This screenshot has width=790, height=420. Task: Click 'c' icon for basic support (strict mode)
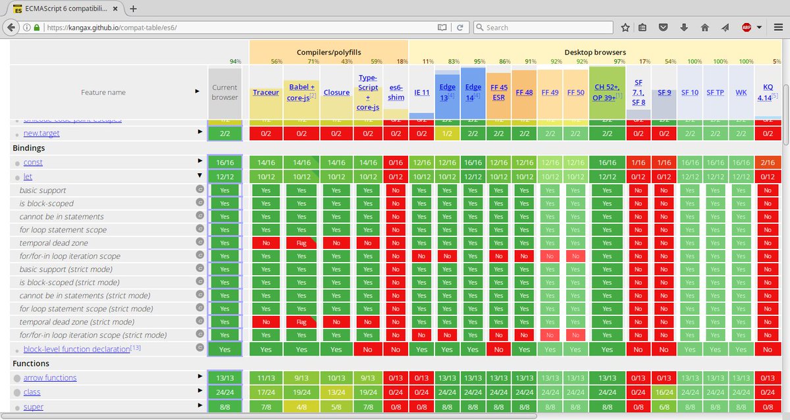click(199, 269)
